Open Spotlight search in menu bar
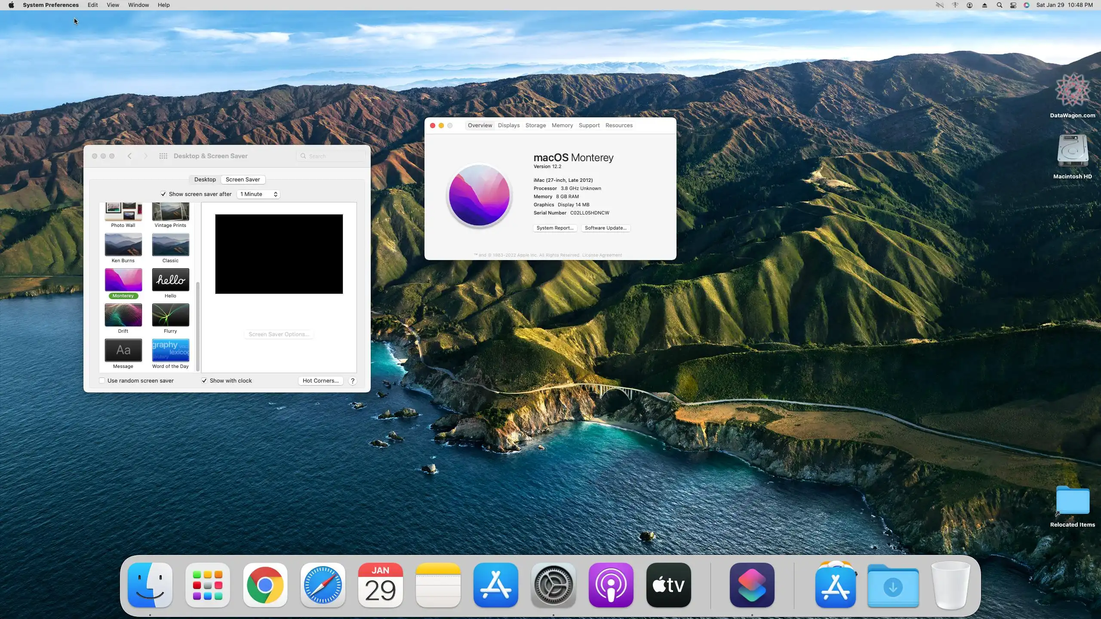Viewport: 1101px width, 619px height. pyautogui.click(x=999, y=5)
